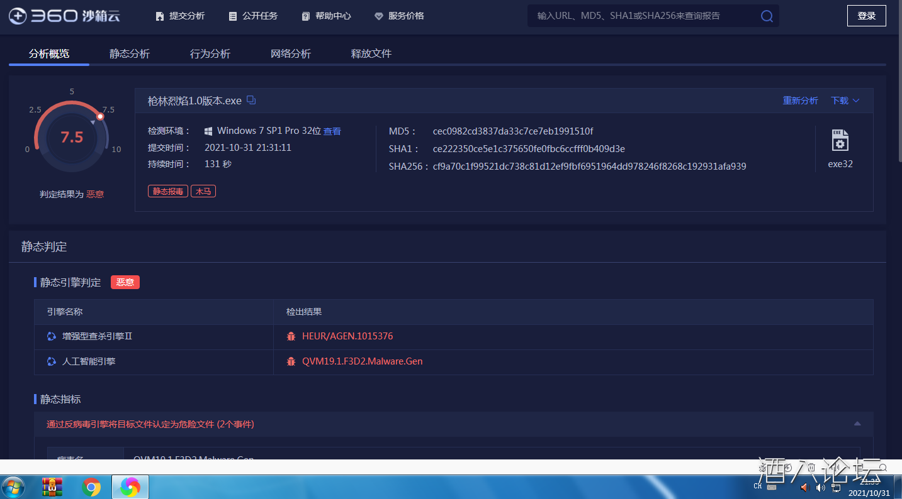Switch to the 静态分析 tab
The width and height of the screenshot is (902, 499).
130,54
